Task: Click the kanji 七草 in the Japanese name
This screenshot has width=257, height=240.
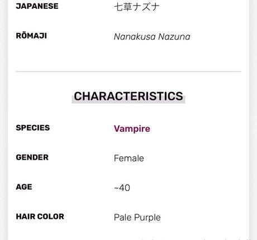Action: click(x=123, y=7)
